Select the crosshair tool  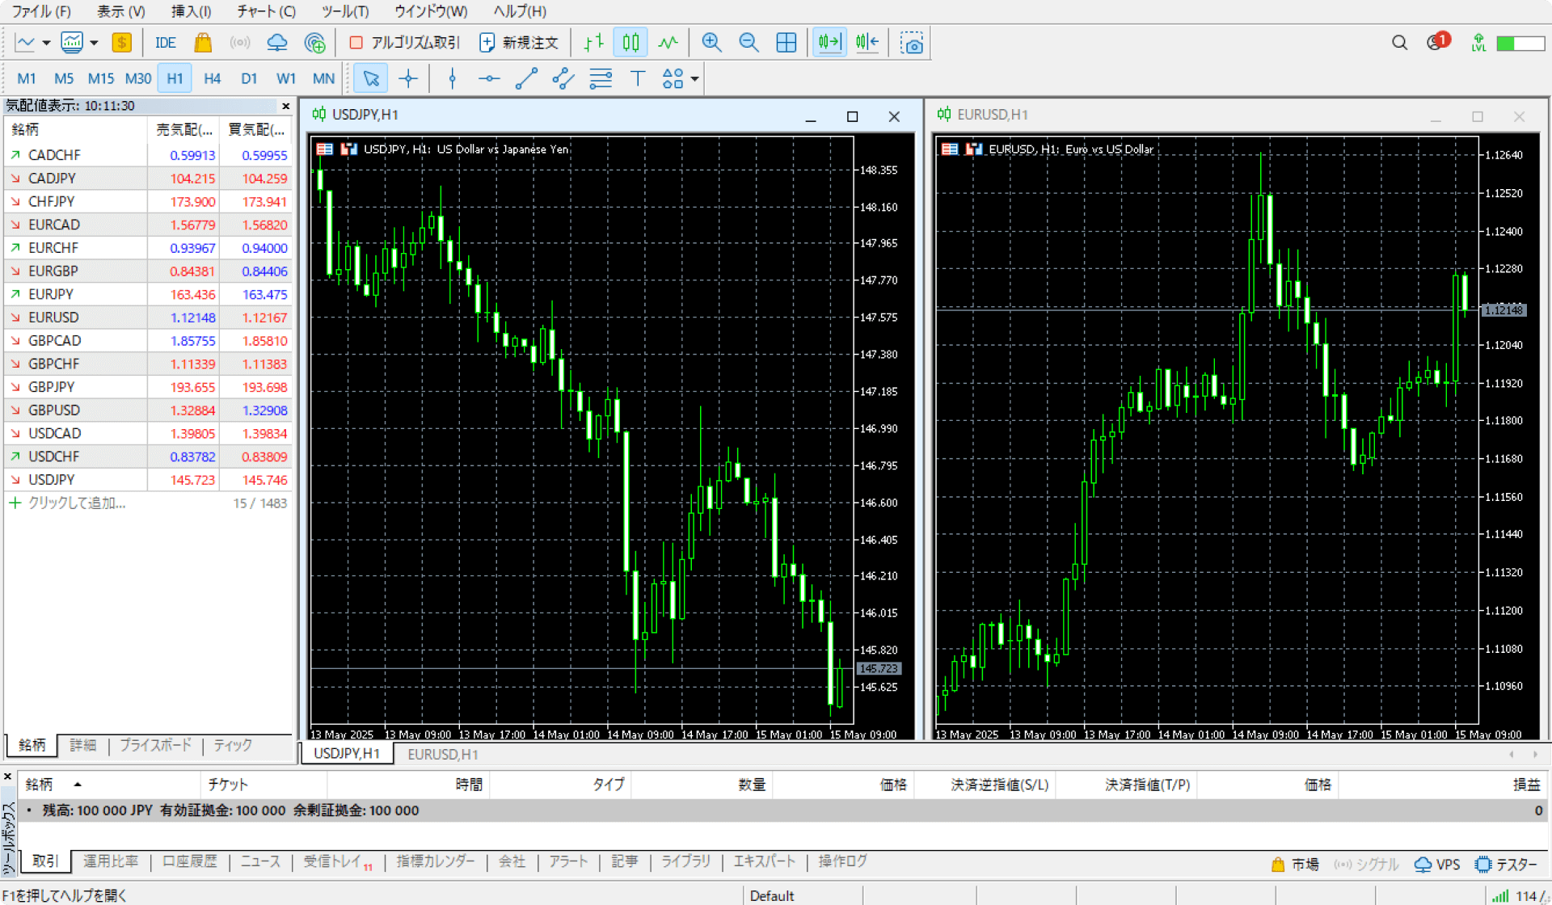click(408, 78)
